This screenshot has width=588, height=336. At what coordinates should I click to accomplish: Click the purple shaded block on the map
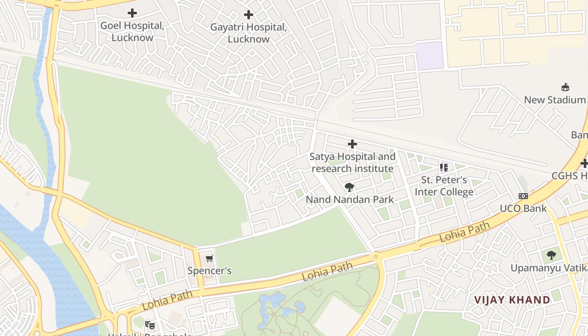pos(430,56)
